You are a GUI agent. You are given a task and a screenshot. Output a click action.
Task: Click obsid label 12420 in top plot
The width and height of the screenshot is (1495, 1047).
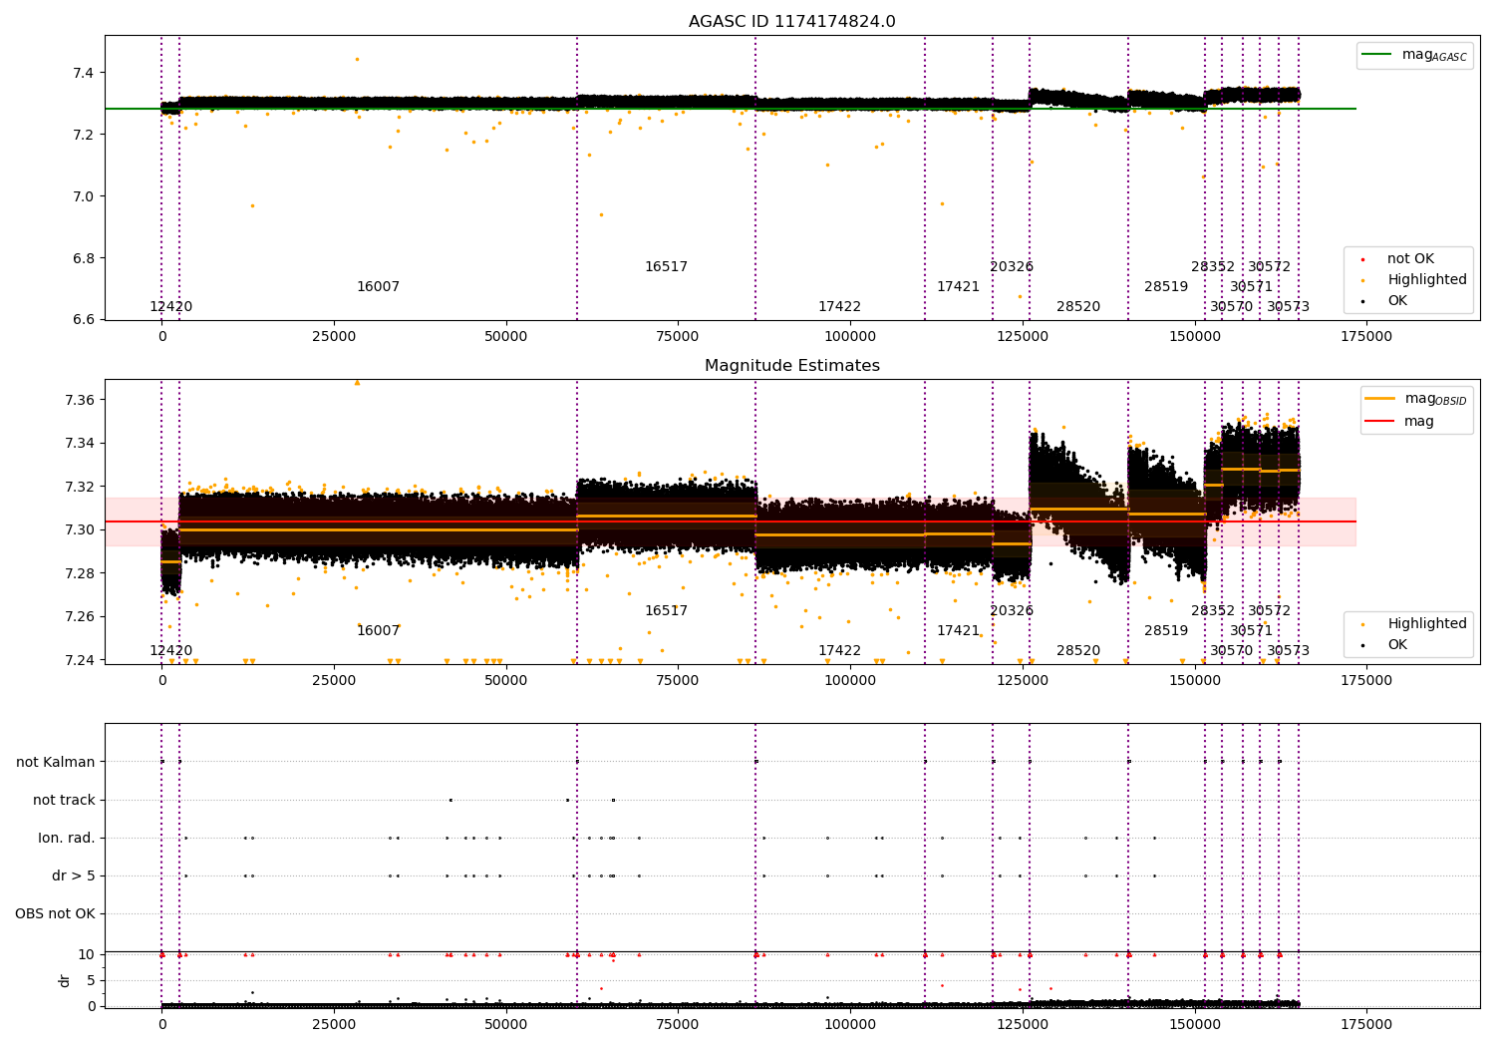pos(171,307)
